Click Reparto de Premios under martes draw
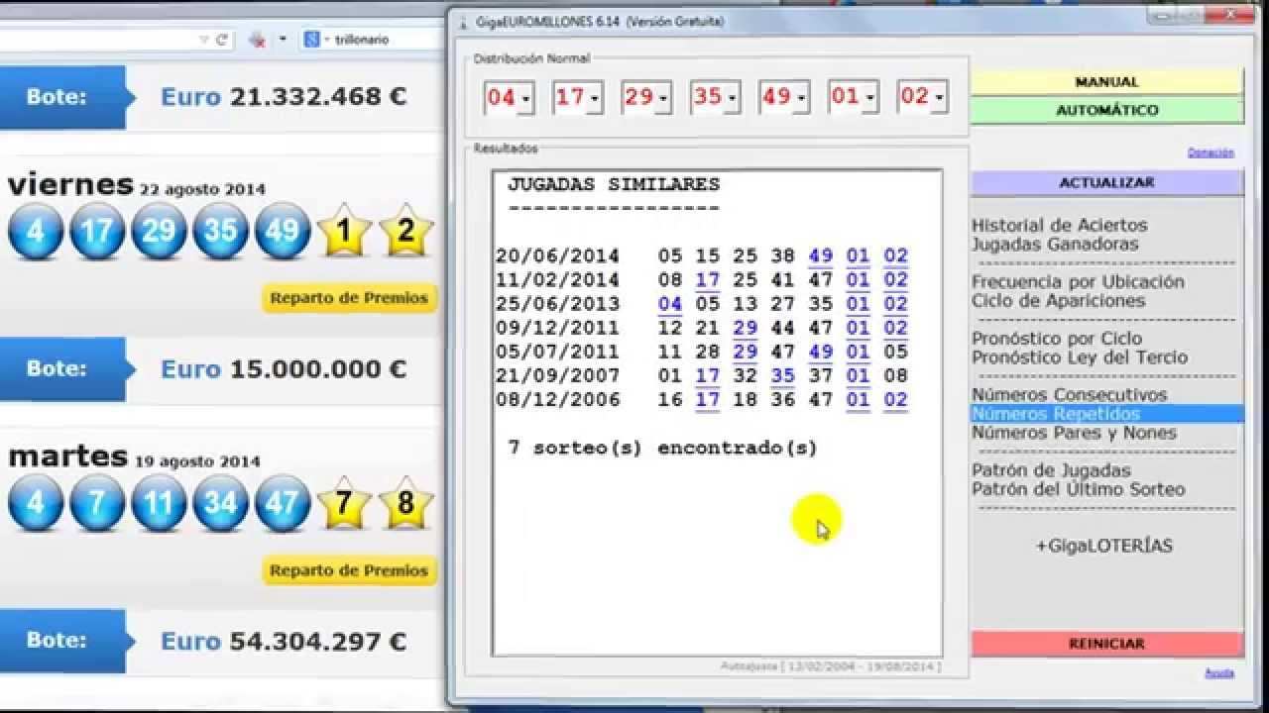The width and height of the screenshot is (1269, 713). pos(349,571)
